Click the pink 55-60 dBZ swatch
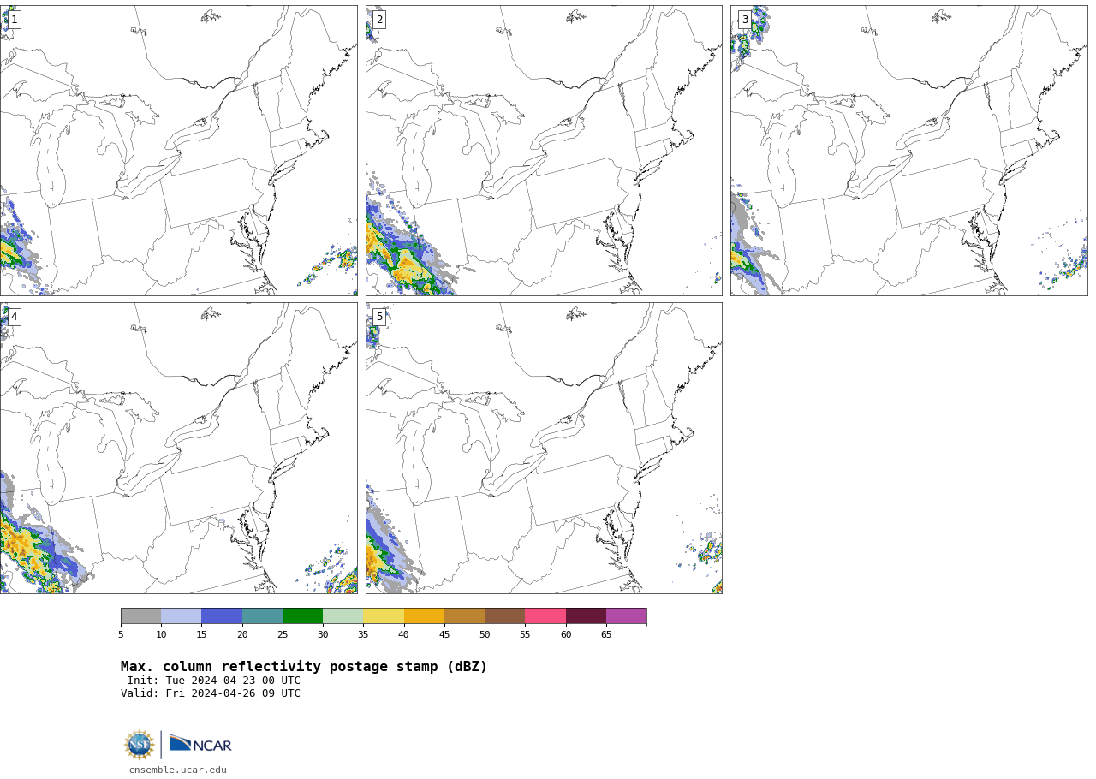 (x=545, y=616)
